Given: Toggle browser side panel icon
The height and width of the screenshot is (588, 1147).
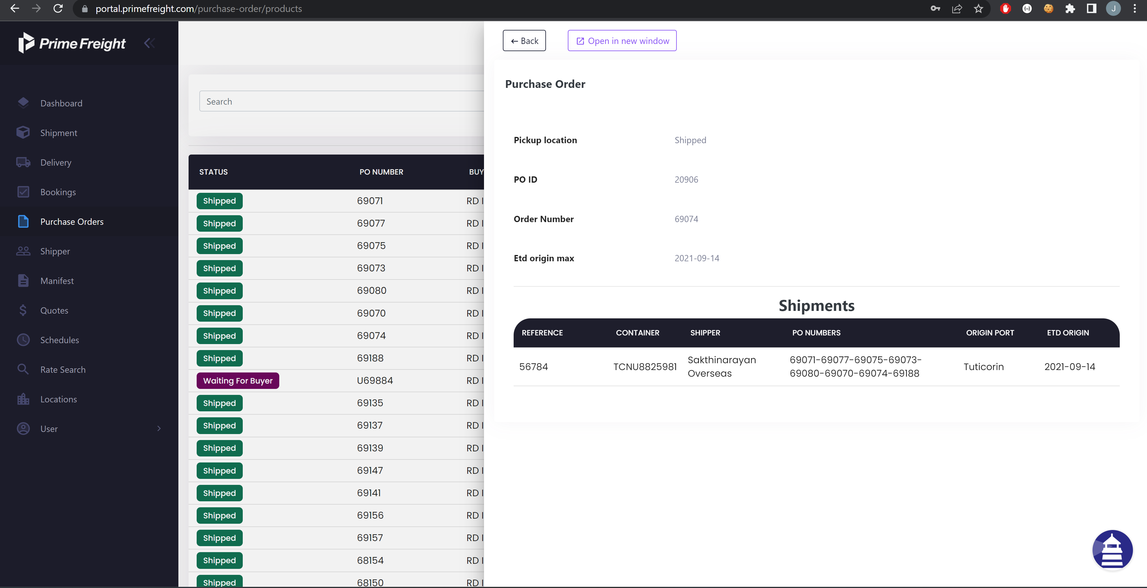Looking at the screenshot, I should (x=1091, y=8).
